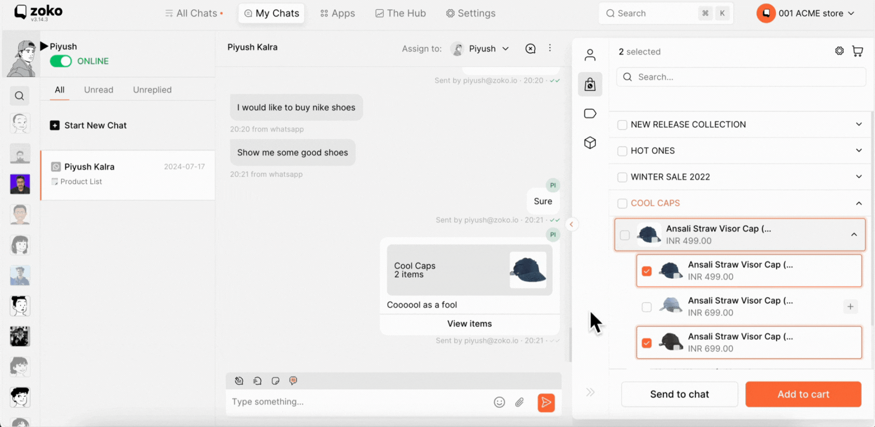Check the NEW RELEASE COLLECTION checkbox
Image resolution: width=875 pixels, height=427 pixels.
(622, 125)
